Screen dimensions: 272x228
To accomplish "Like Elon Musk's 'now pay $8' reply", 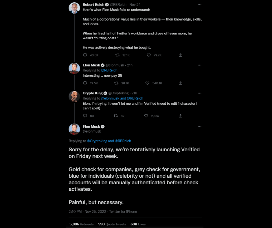I will 147,83.
